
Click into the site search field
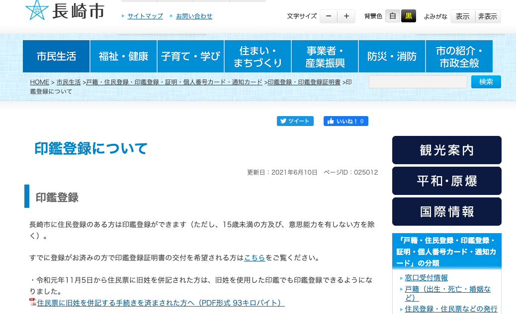pyautogui.click(x=418, y=82)
